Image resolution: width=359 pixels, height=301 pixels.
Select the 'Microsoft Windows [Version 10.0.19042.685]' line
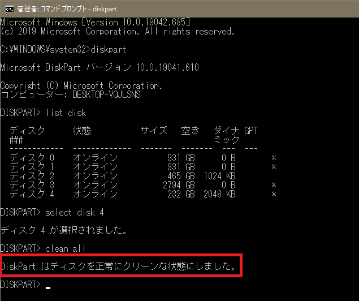tap(95, 22)
